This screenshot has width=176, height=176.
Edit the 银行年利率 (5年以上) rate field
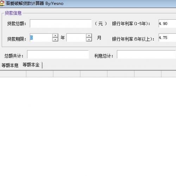click(x=167, y=38)
